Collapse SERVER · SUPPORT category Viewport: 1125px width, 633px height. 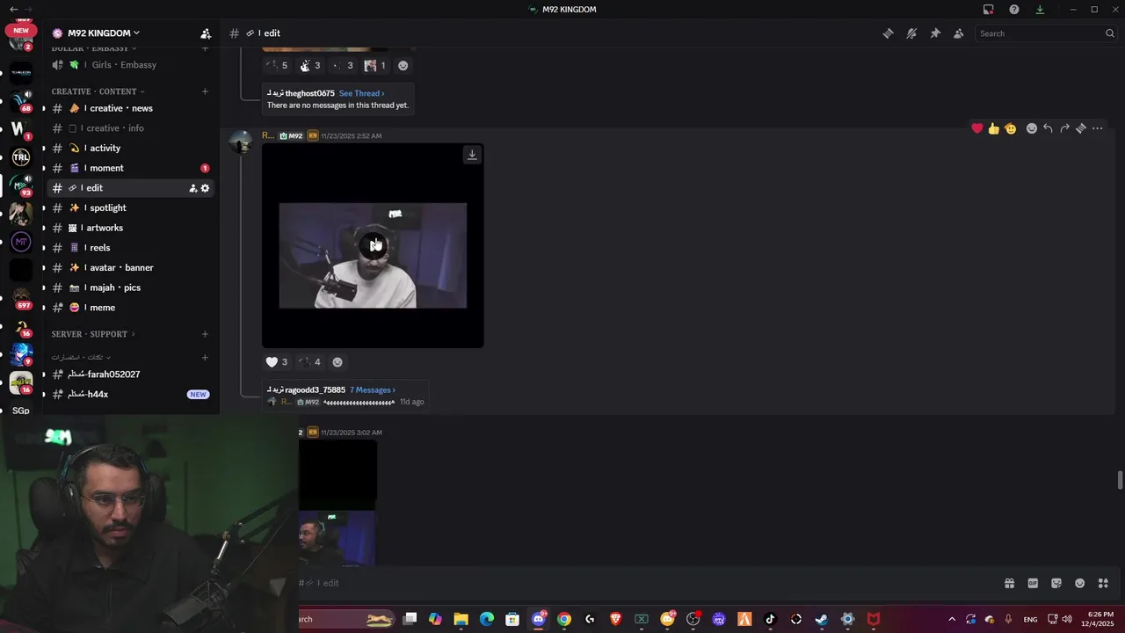coord(93,334)
